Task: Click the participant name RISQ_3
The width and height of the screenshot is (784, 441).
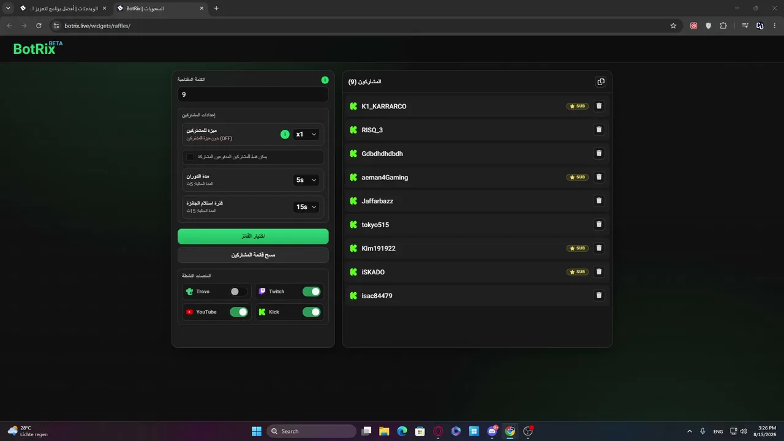Action: tap(372, 130)
